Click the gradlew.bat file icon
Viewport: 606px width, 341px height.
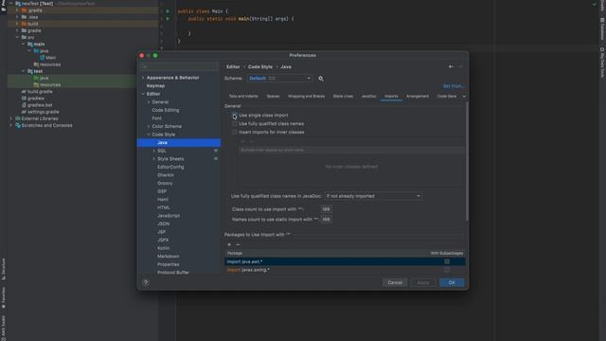coord(24,105)
